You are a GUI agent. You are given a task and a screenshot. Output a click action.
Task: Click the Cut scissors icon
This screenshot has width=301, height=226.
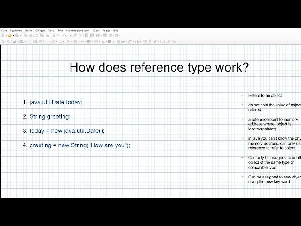click(37, 35)
